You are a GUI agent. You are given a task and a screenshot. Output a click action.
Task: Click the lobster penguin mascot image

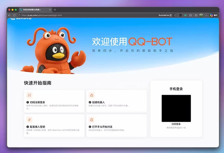click(x=54, y=50)
